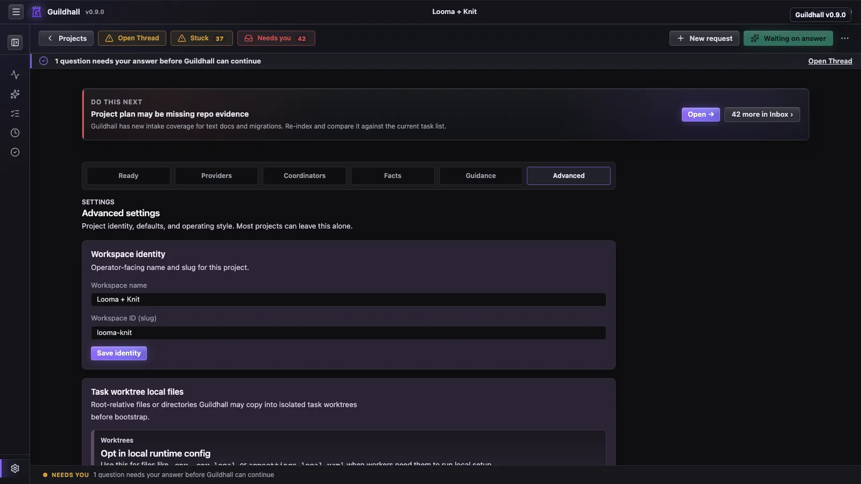Follow the Open Thread link in banner
Viewport: 861px width, 484px height.
830,61
